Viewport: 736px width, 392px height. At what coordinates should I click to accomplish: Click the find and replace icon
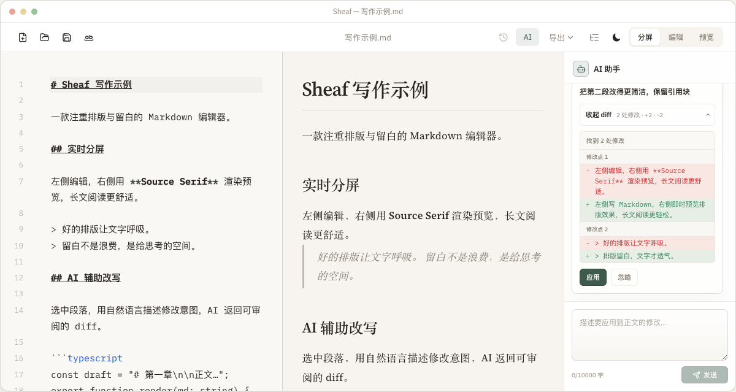(x=89, y=37)
